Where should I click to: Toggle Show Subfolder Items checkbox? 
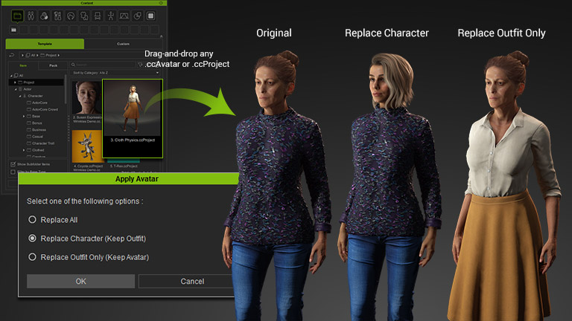[x=13, y=163]
